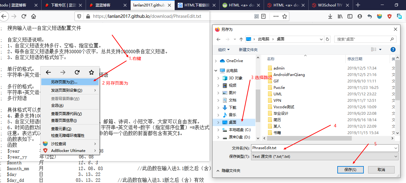The height and width of the screenshot is (183, 406).
Task: Choose 全选(A) in context menu
Action: point(70,105)
